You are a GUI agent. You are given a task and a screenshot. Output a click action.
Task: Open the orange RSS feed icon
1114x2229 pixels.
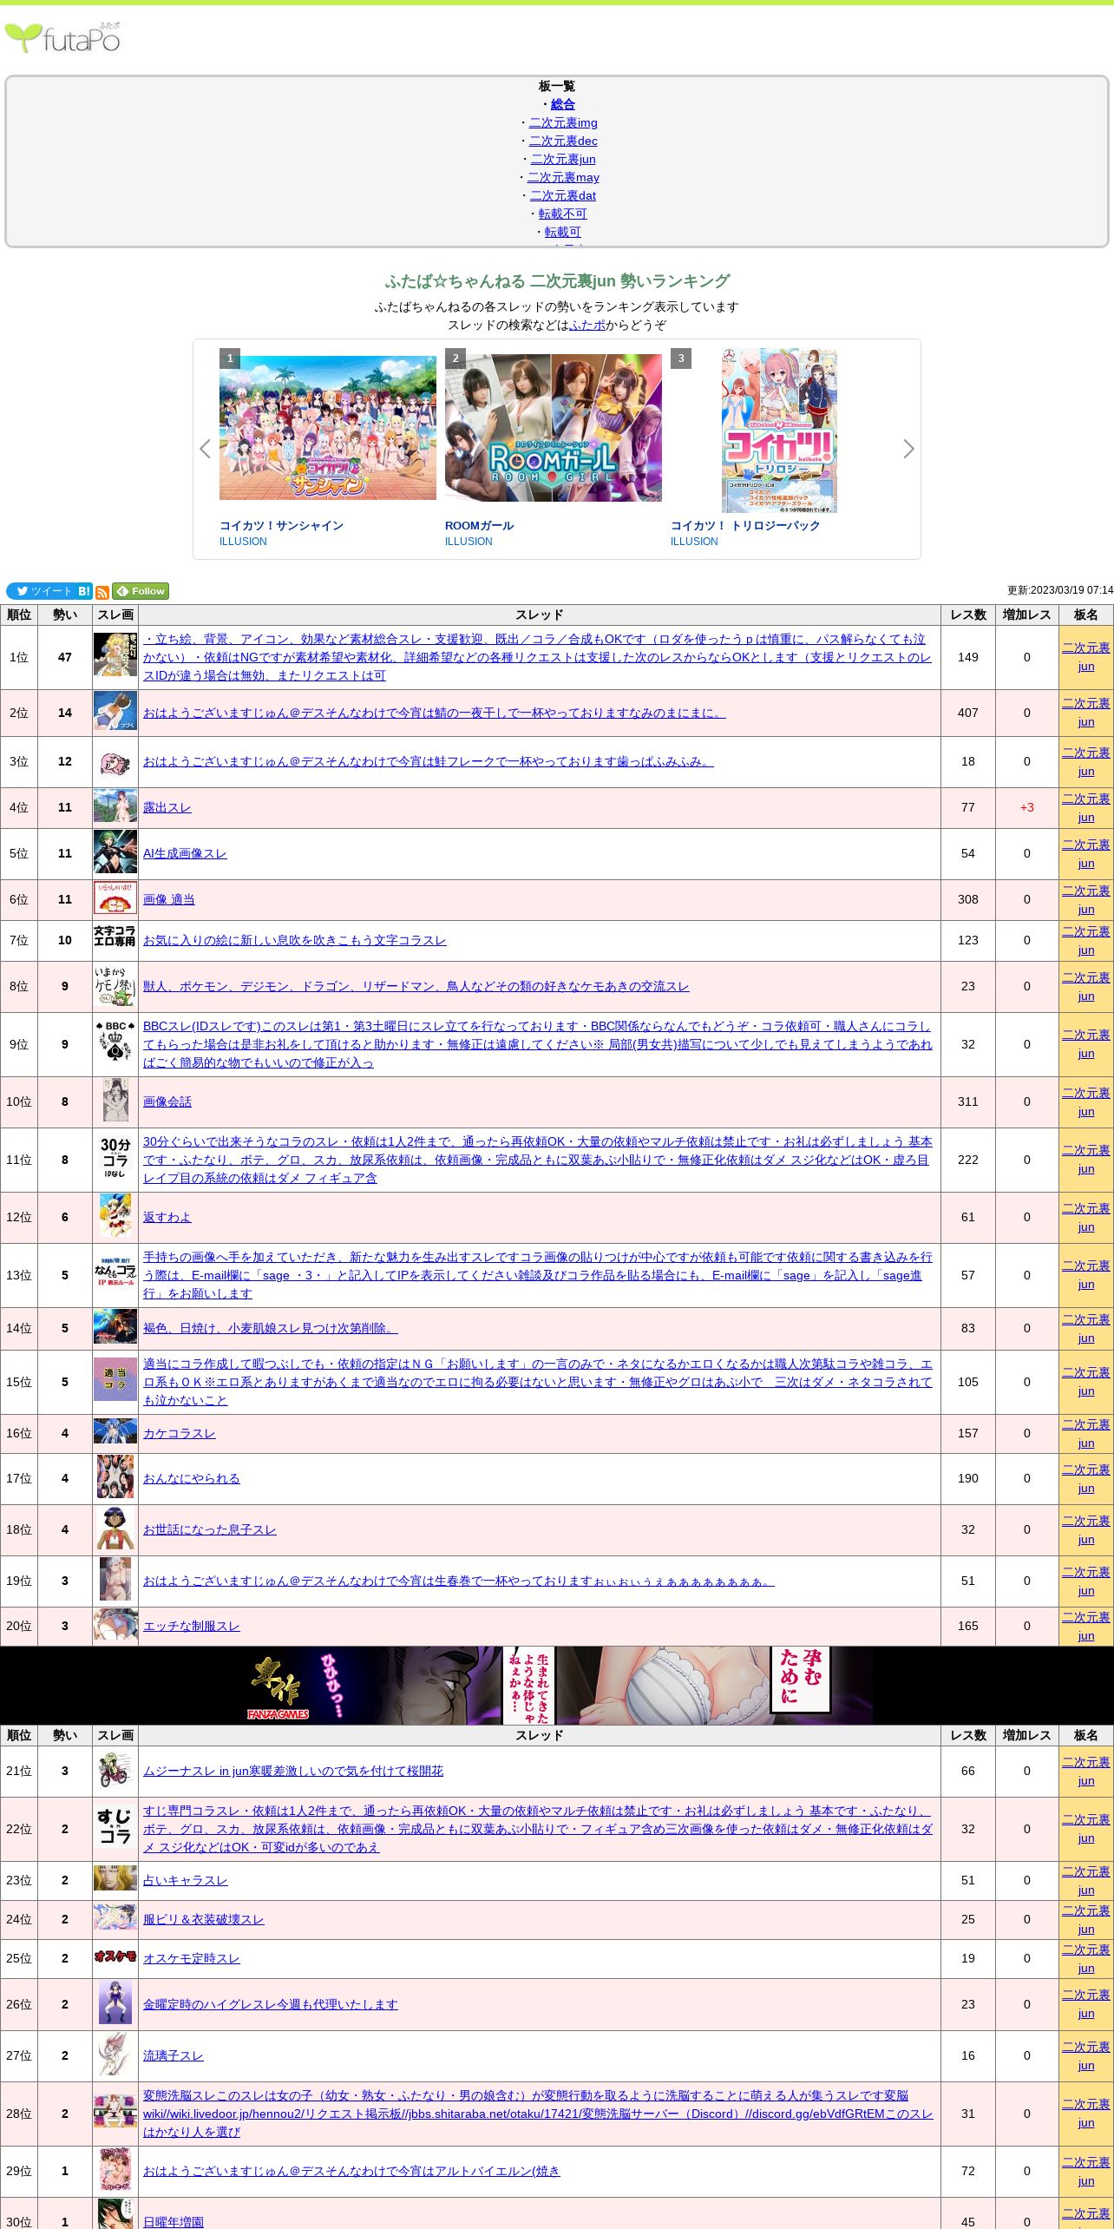point(102,592)
